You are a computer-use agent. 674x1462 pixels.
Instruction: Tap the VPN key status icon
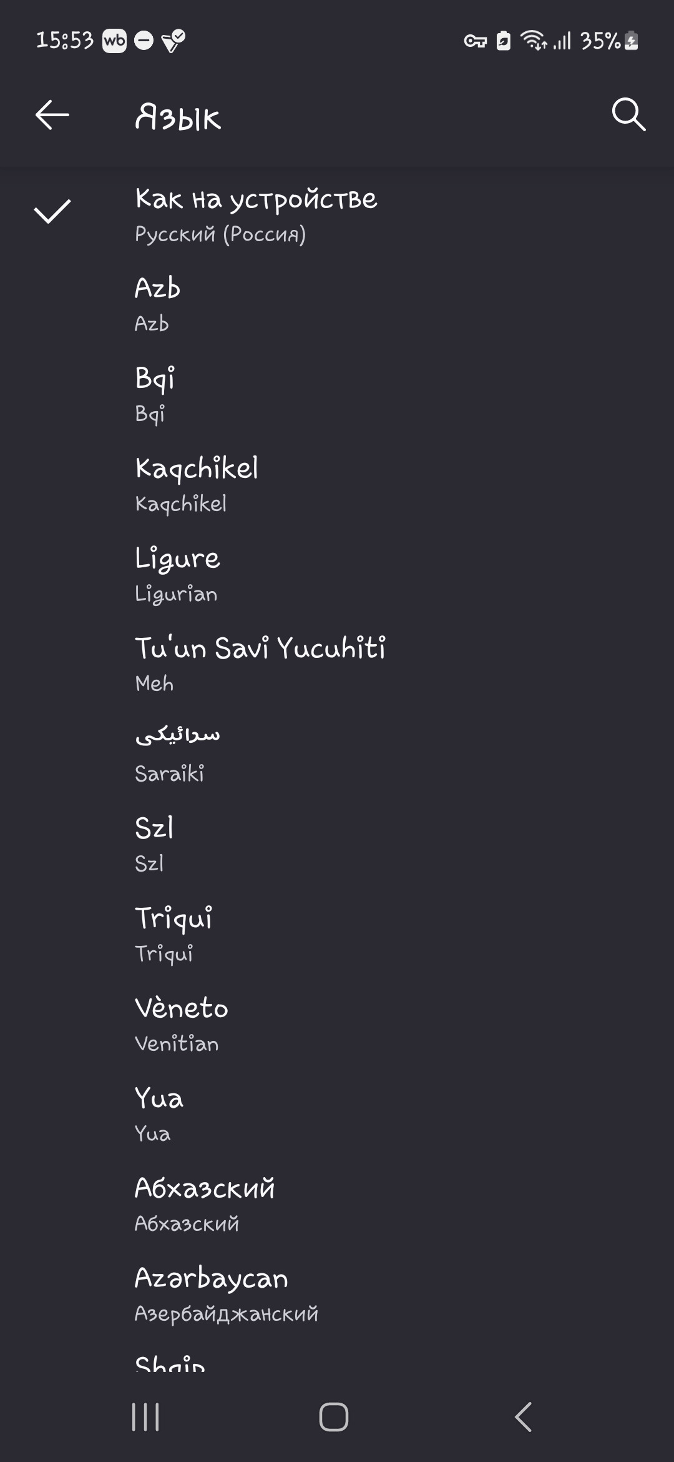tap(475, 42)
